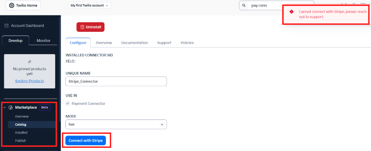371x151 pixels.
Task: Toggle the Payment Connector checkbox
Action: (68, 103)
